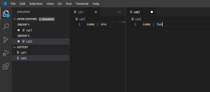This screenshot has width=210, height=92.
Task: Switch to the cat2 editor tab
Action: (x=141, y=12)
